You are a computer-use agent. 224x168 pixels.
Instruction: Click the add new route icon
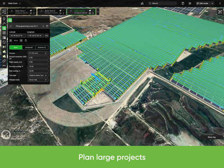pyautogui.click(x=4, y=12)
